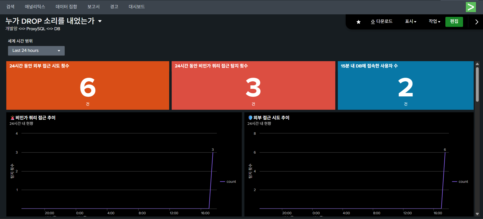The height and width of the screenshot is (219, 483).
Task: Favorite the dashboard with the star icon
Action: [359, 22]
